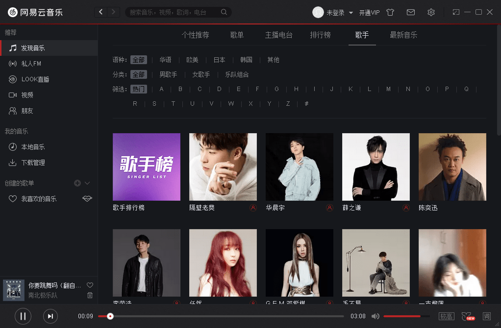Switch to the 排行榜 tab
The height and width of the screenshot is (328, 501).
coord(320,35)
